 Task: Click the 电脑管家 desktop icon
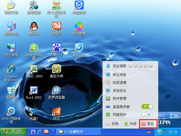[x=79, y=6]
